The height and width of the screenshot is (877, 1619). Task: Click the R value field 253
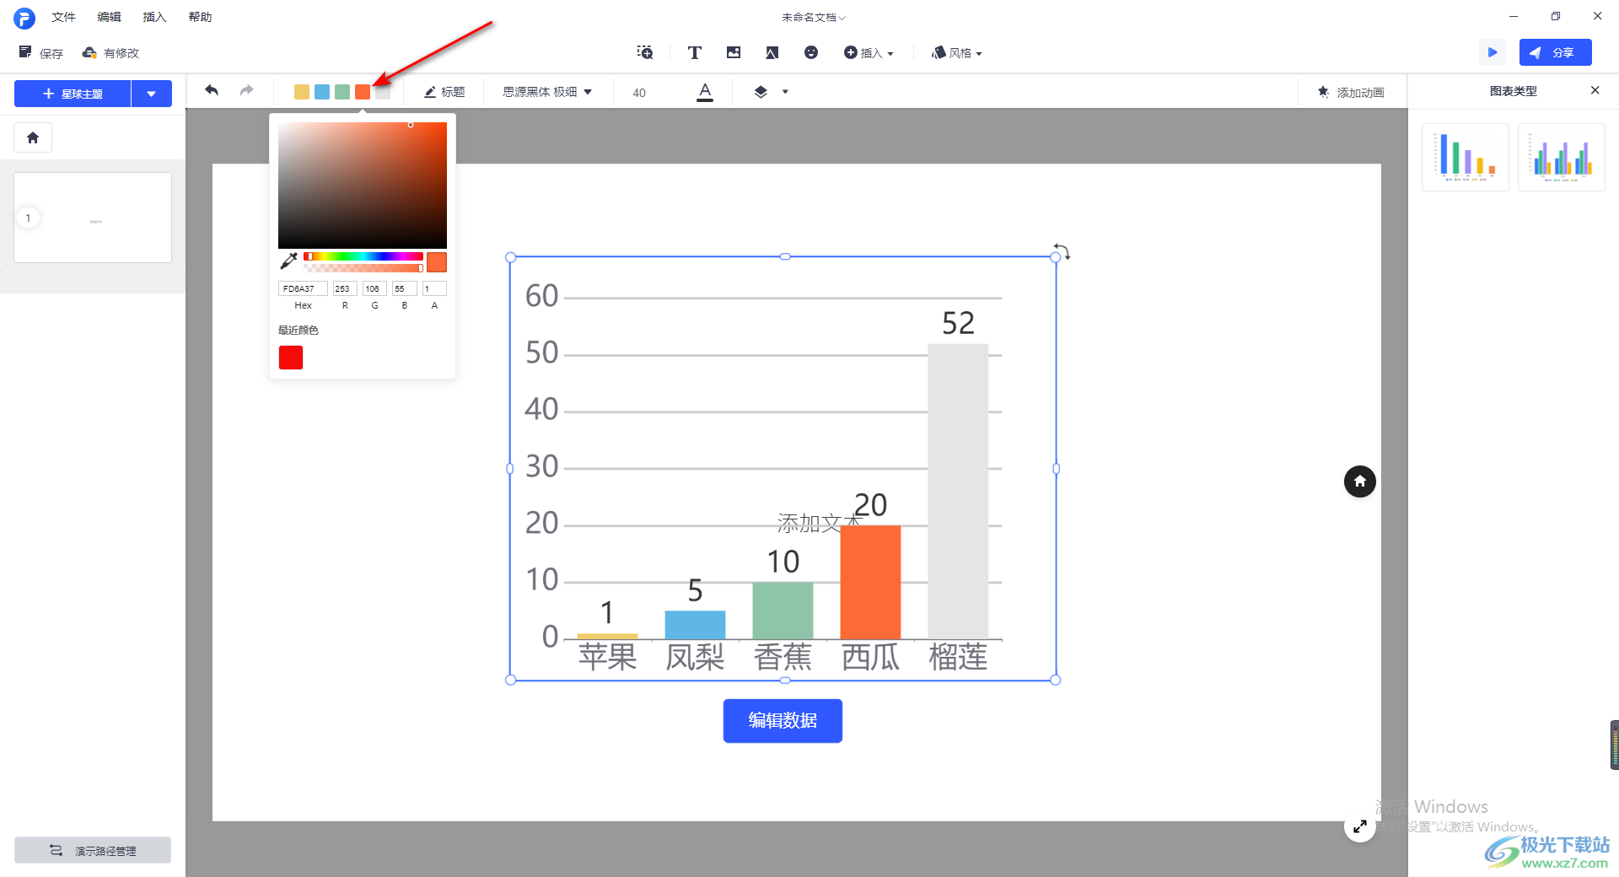pyautogui.click(x=345, y=288)
